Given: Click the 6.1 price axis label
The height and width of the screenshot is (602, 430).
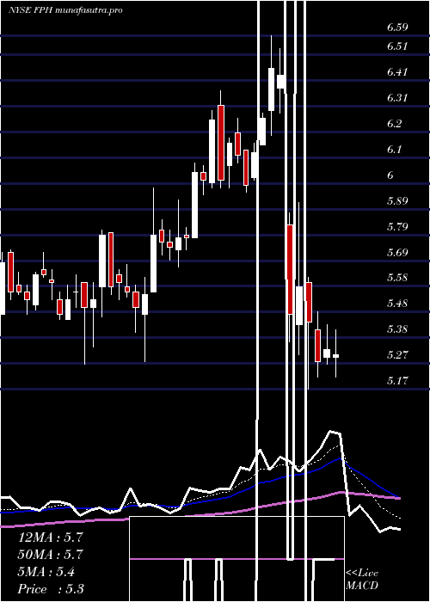Looking at the screenshot, I should (x=394, y=149).
